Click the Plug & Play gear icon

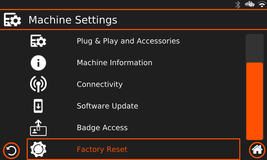click(38, 41)
